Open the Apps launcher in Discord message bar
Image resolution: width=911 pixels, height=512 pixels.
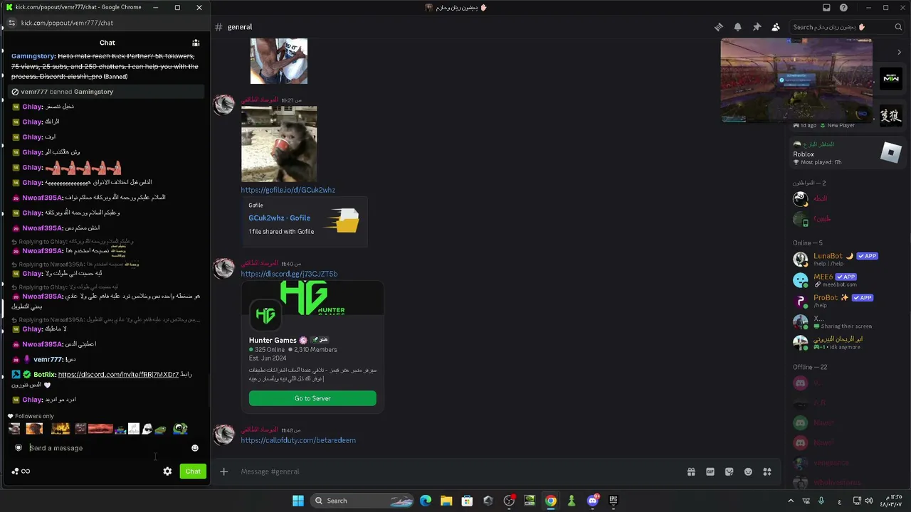[x=767, y=471]
